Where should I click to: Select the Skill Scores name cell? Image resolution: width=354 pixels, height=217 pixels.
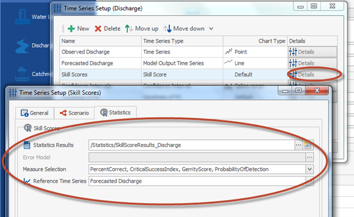(101, 74)
